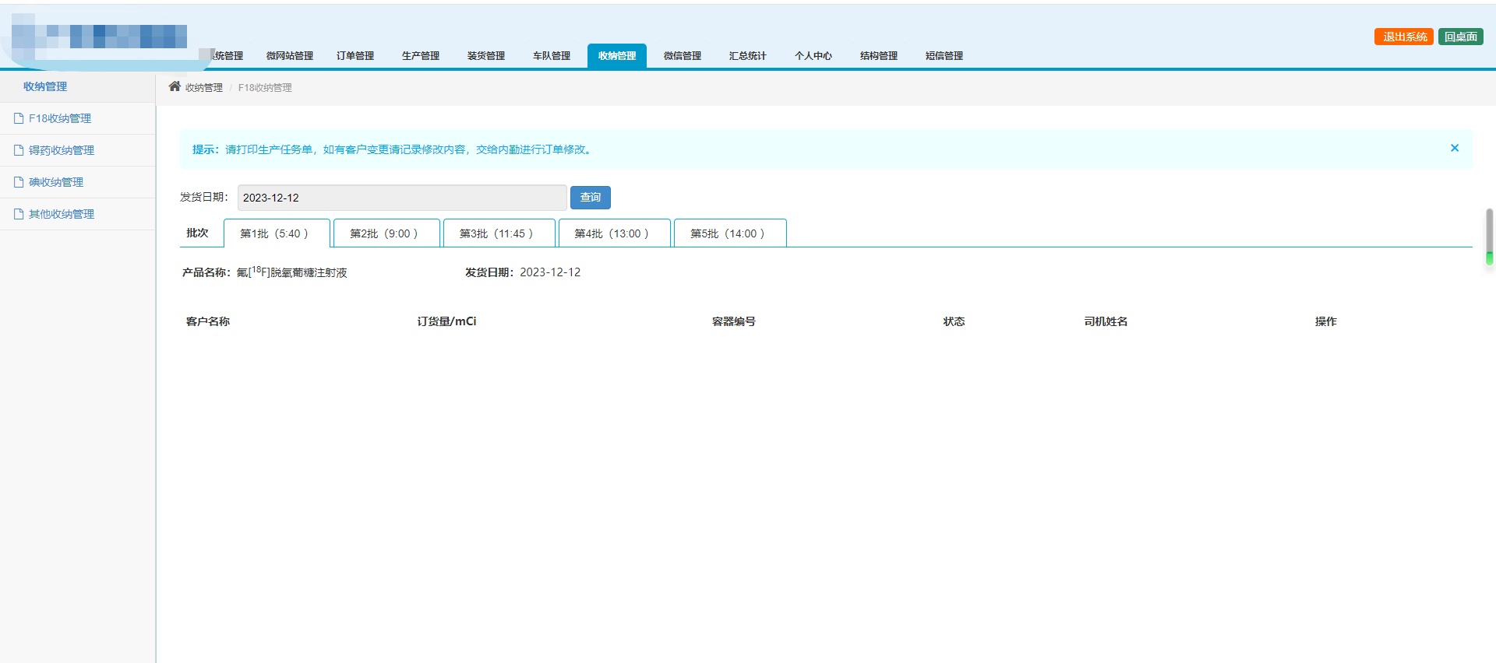Click the home icon in breadcrumb
1496x663 pixels.
pyautogui.click(x=175, y=86)
